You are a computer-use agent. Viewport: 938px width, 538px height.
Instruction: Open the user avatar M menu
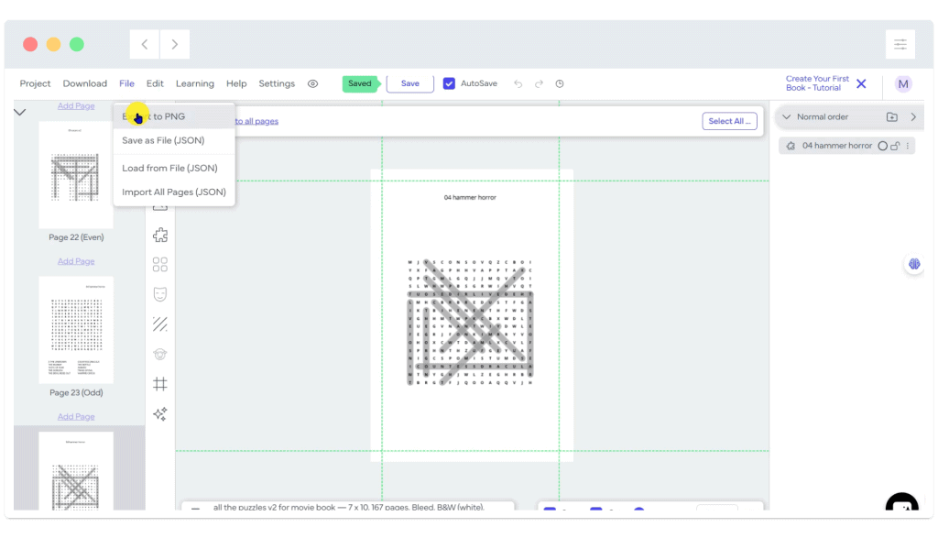point(903,83)
